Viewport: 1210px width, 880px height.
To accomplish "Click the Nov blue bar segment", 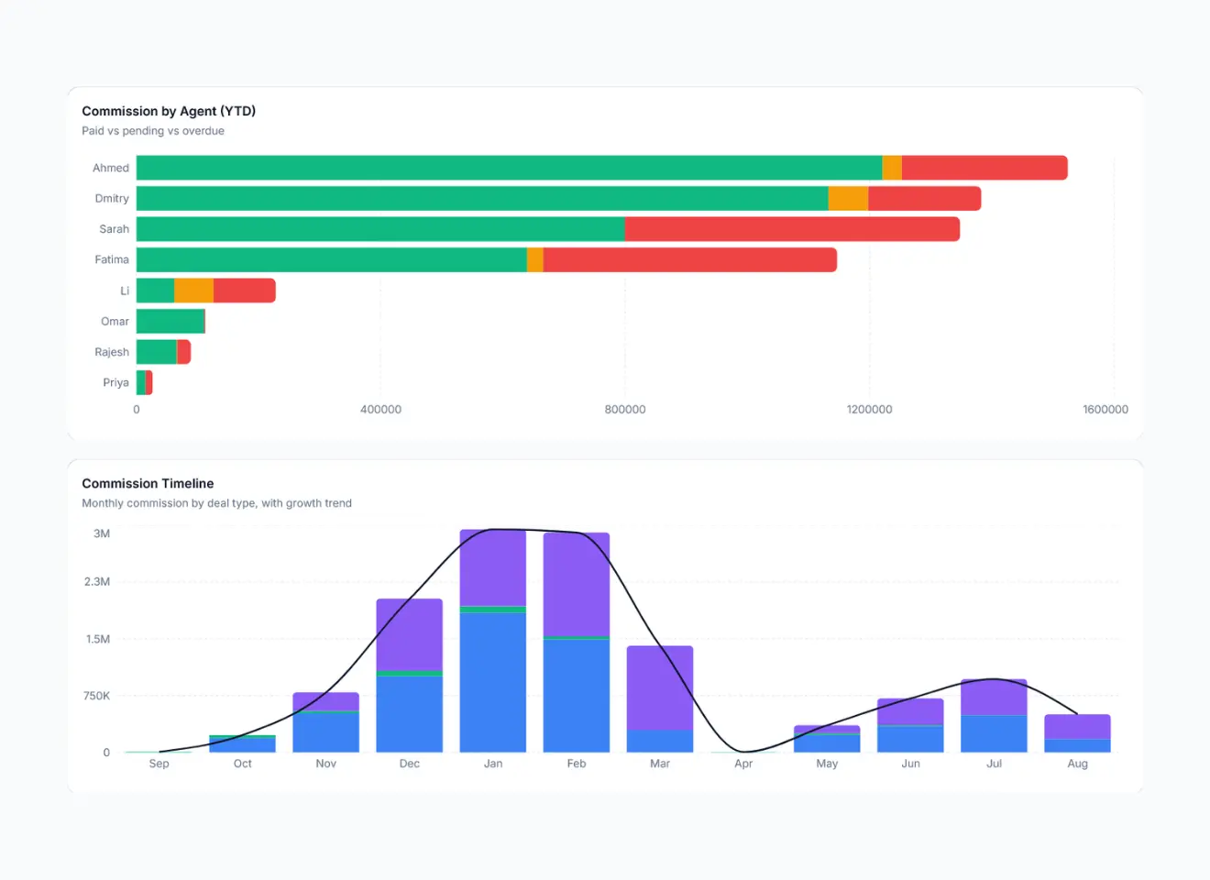I will (325, 732).
